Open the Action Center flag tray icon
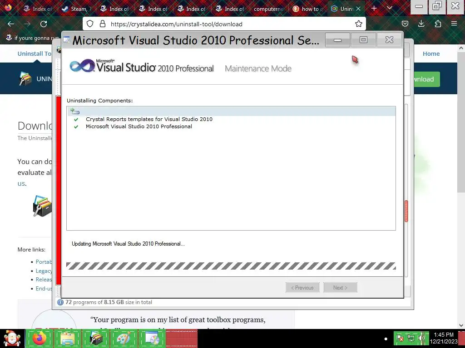 [x=400, y=338]
